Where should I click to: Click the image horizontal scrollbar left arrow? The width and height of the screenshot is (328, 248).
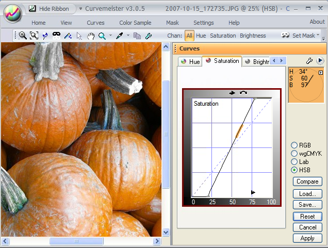tap(5, 241)
